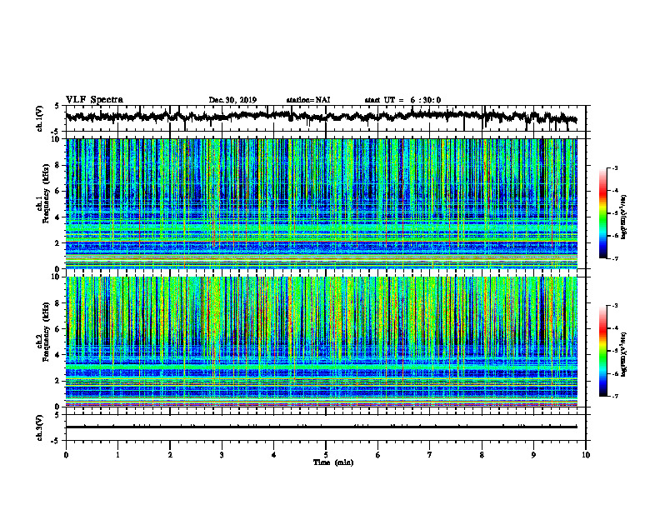Click the date text 'Dec. 30, 2019'
660x510 pixels.
(232, 100)
